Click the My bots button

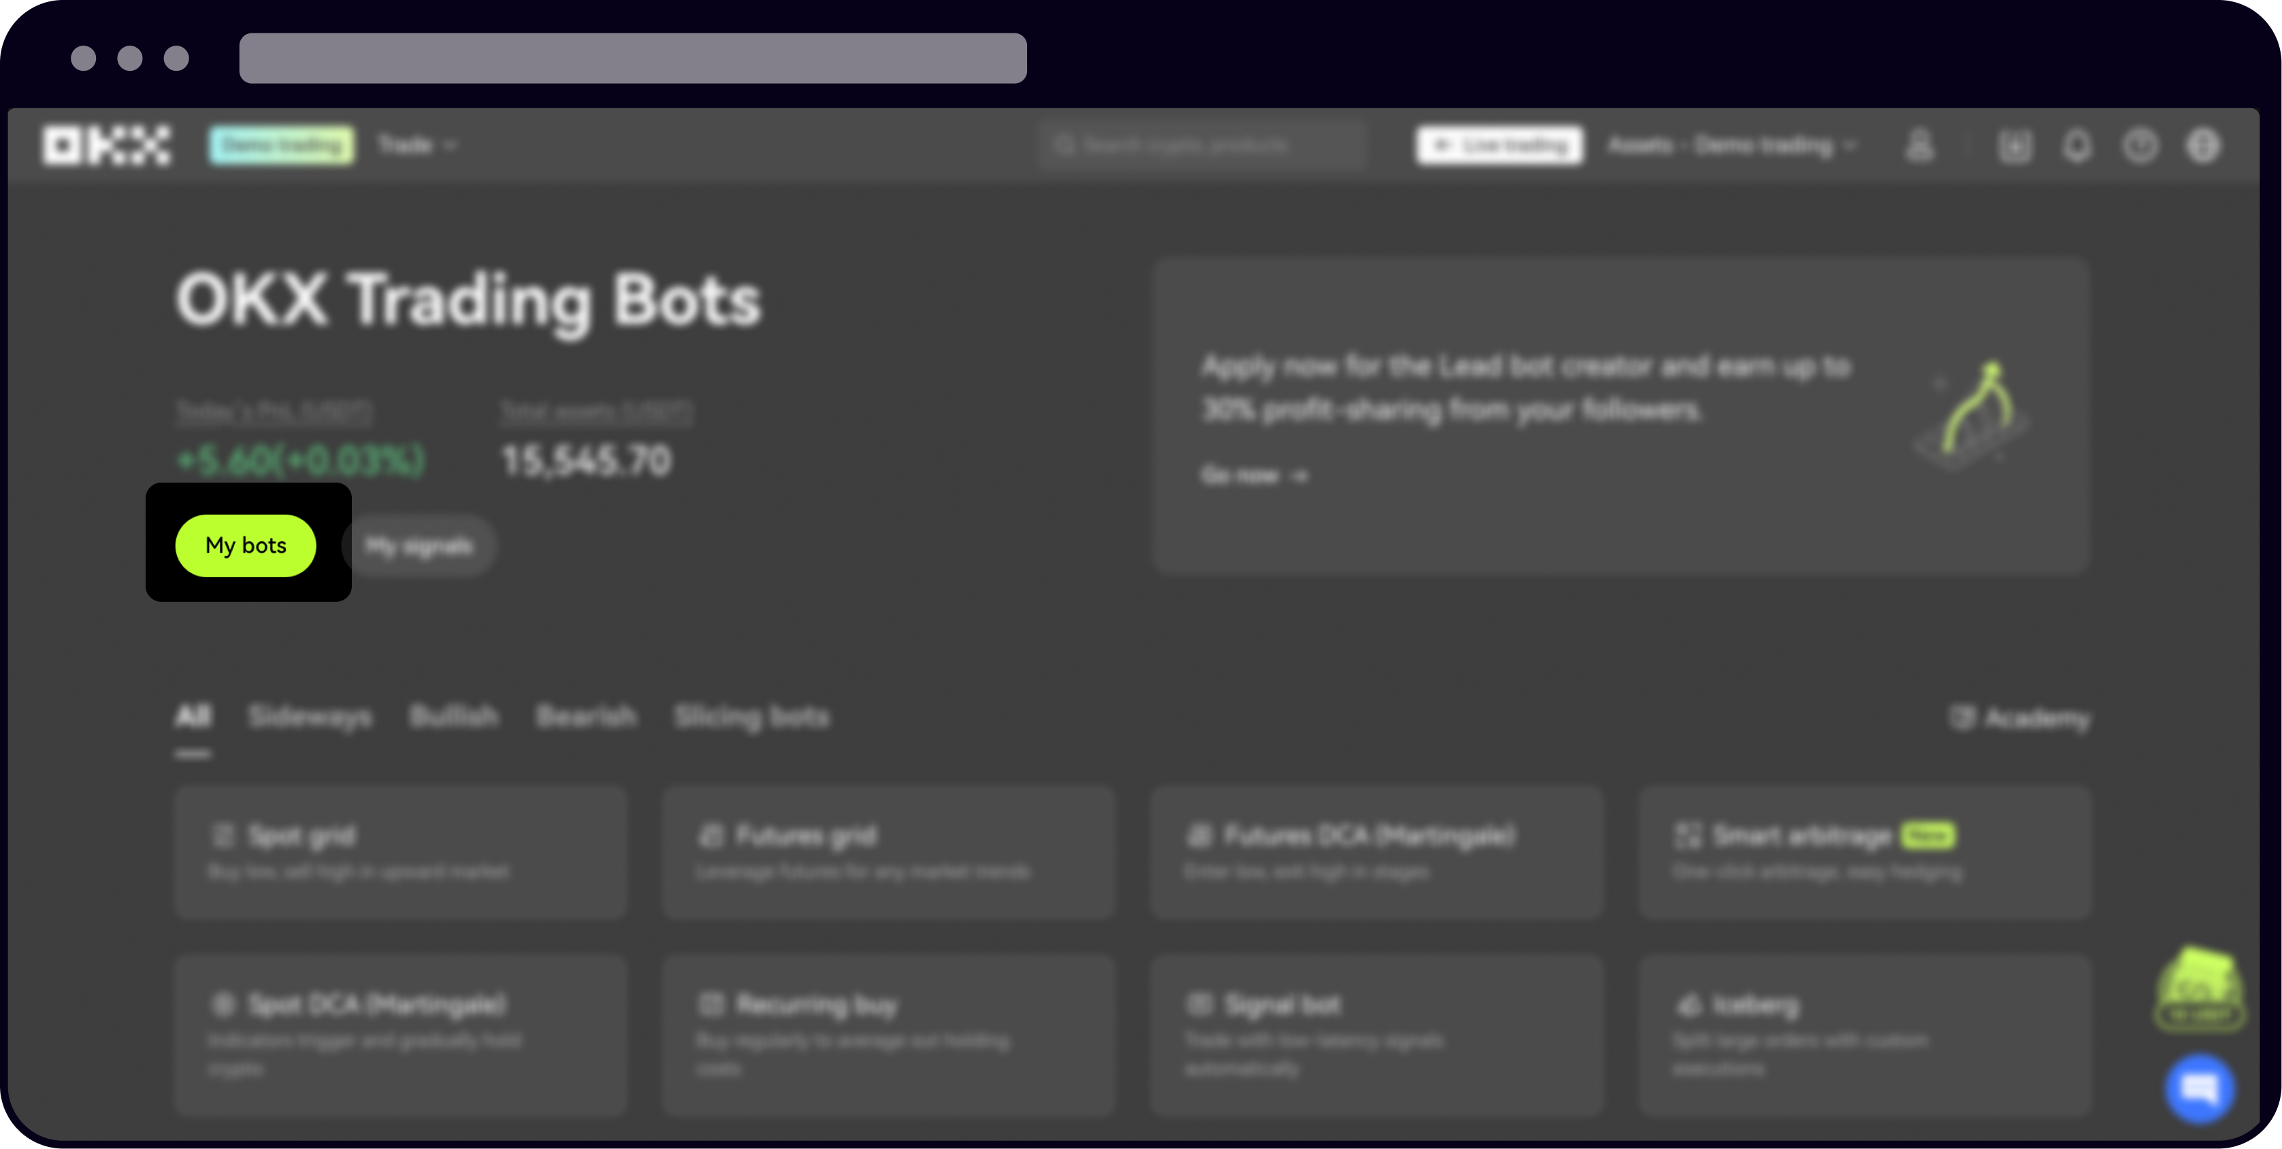point(246,546)
